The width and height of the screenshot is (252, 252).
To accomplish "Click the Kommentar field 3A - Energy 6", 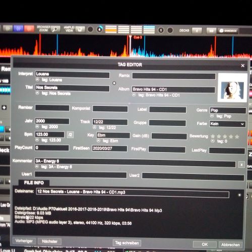I will pos(135,162).
